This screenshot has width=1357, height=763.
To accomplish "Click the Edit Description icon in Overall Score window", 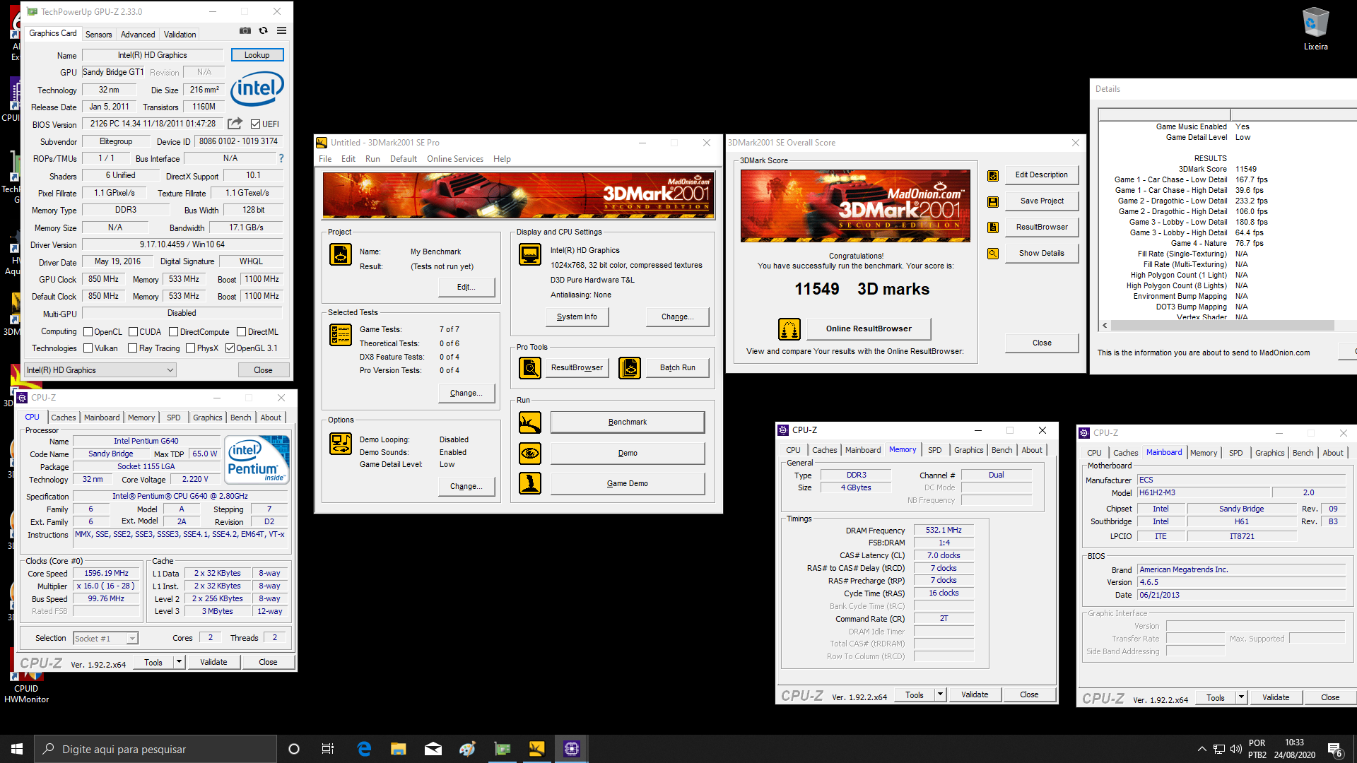I will 993,175.
